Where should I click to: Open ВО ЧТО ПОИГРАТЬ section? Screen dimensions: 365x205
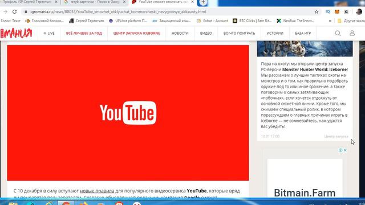240,33
